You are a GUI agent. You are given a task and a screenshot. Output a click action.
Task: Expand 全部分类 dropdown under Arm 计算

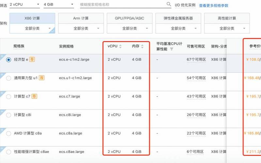(81, 28)
